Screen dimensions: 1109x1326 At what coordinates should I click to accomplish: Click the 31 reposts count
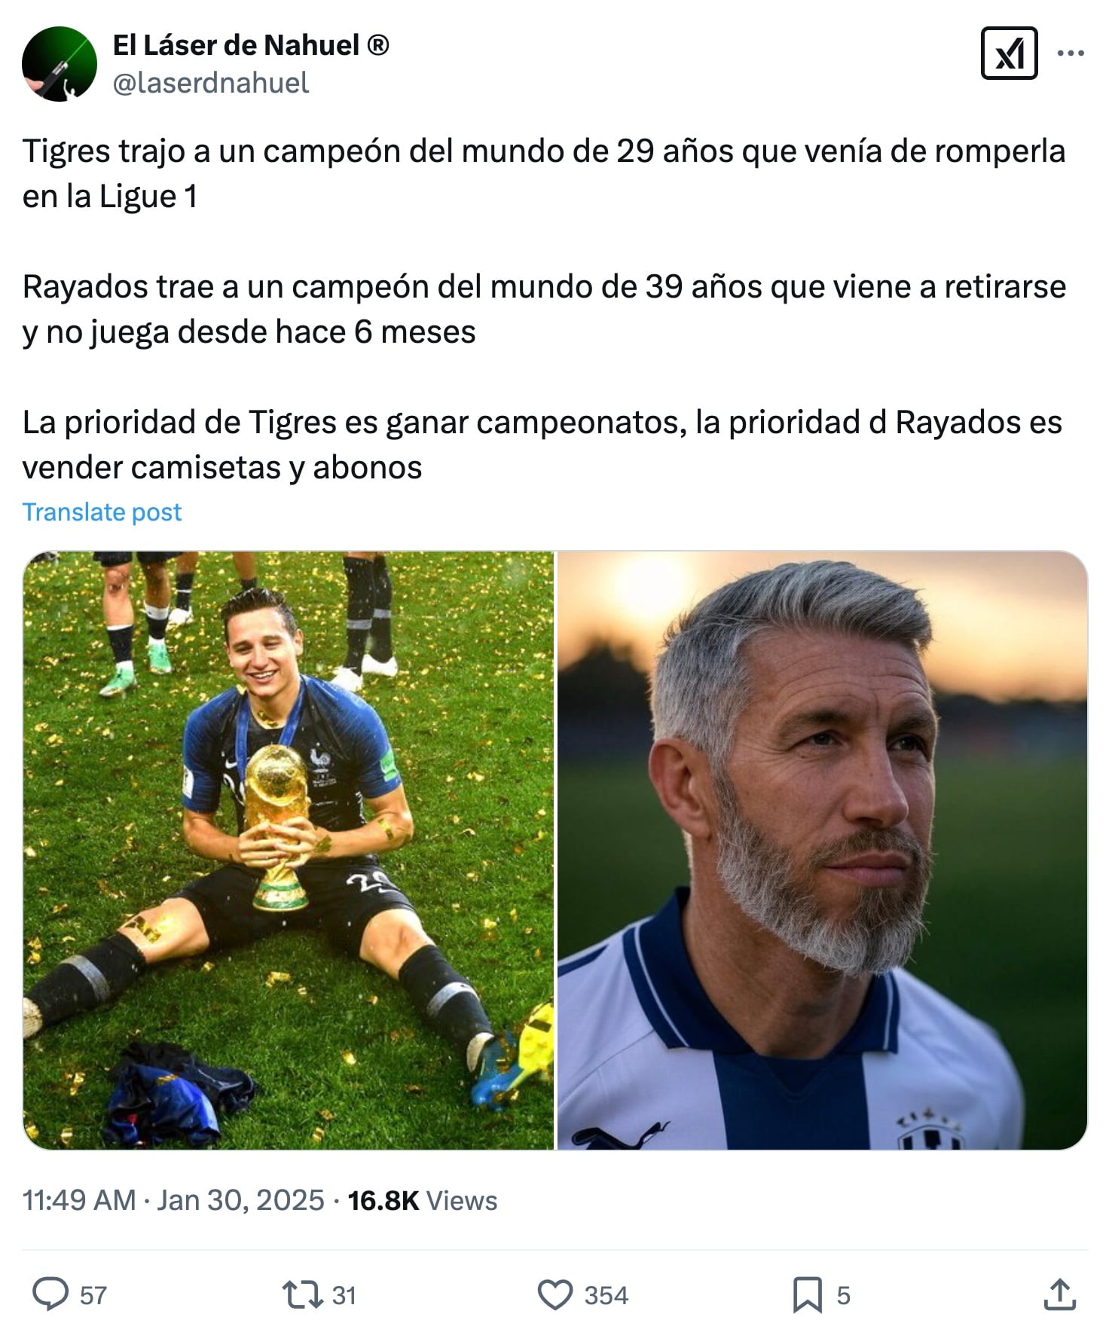click(344, 1296)
